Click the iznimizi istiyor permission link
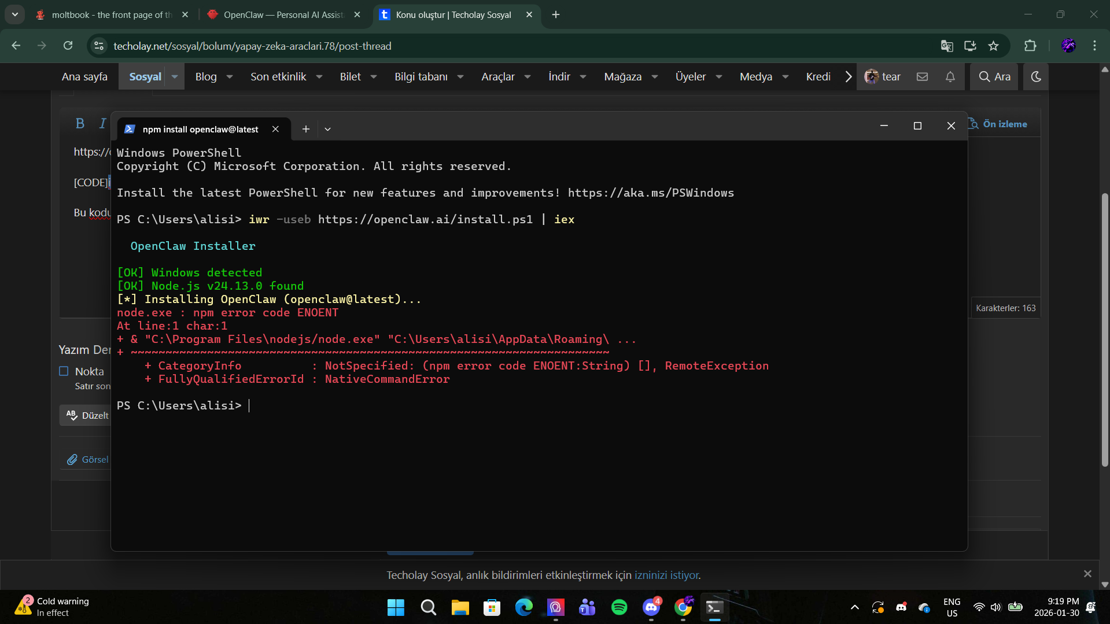Screen dimensions: 1110x624 point(666,575)
